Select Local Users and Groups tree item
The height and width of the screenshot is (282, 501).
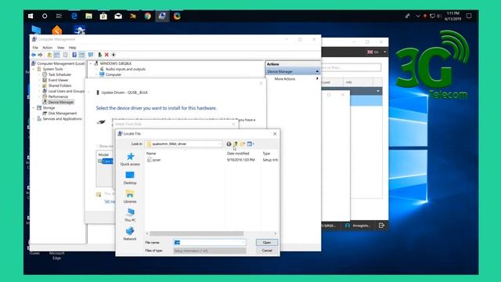[66, 92]
